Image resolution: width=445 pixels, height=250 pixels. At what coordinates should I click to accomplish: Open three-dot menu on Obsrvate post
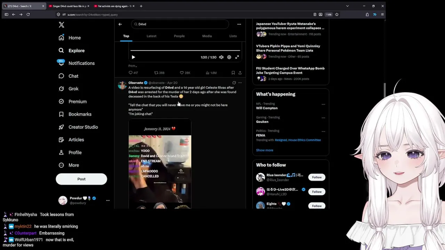point(240,83)
